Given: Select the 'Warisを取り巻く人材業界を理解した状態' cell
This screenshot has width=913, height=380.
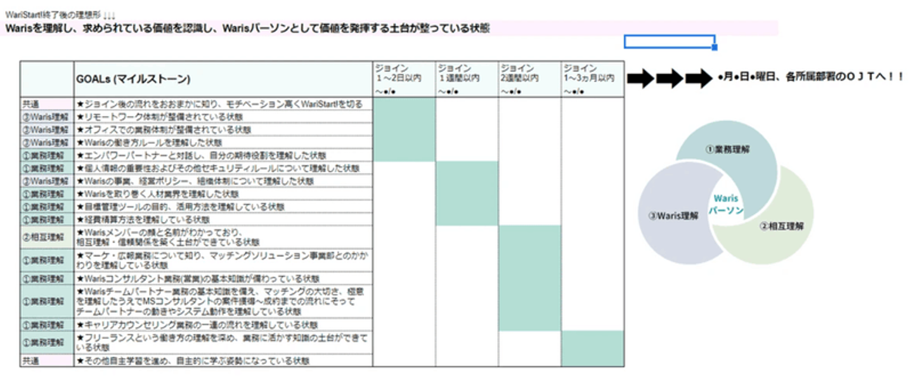Looking at the screenshot, I should [223, 193].
